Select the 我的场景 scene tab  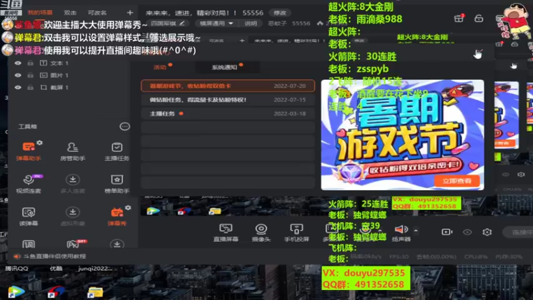pyautogui.click(x=40, y=13)
